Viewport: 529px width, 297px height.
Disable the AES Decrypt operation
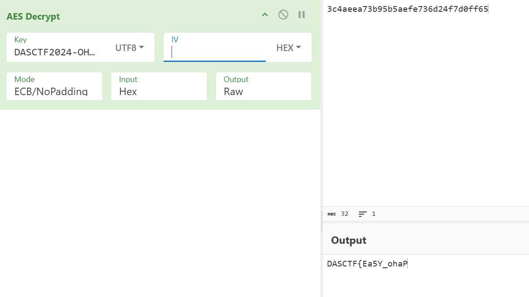tap(283, 15)
